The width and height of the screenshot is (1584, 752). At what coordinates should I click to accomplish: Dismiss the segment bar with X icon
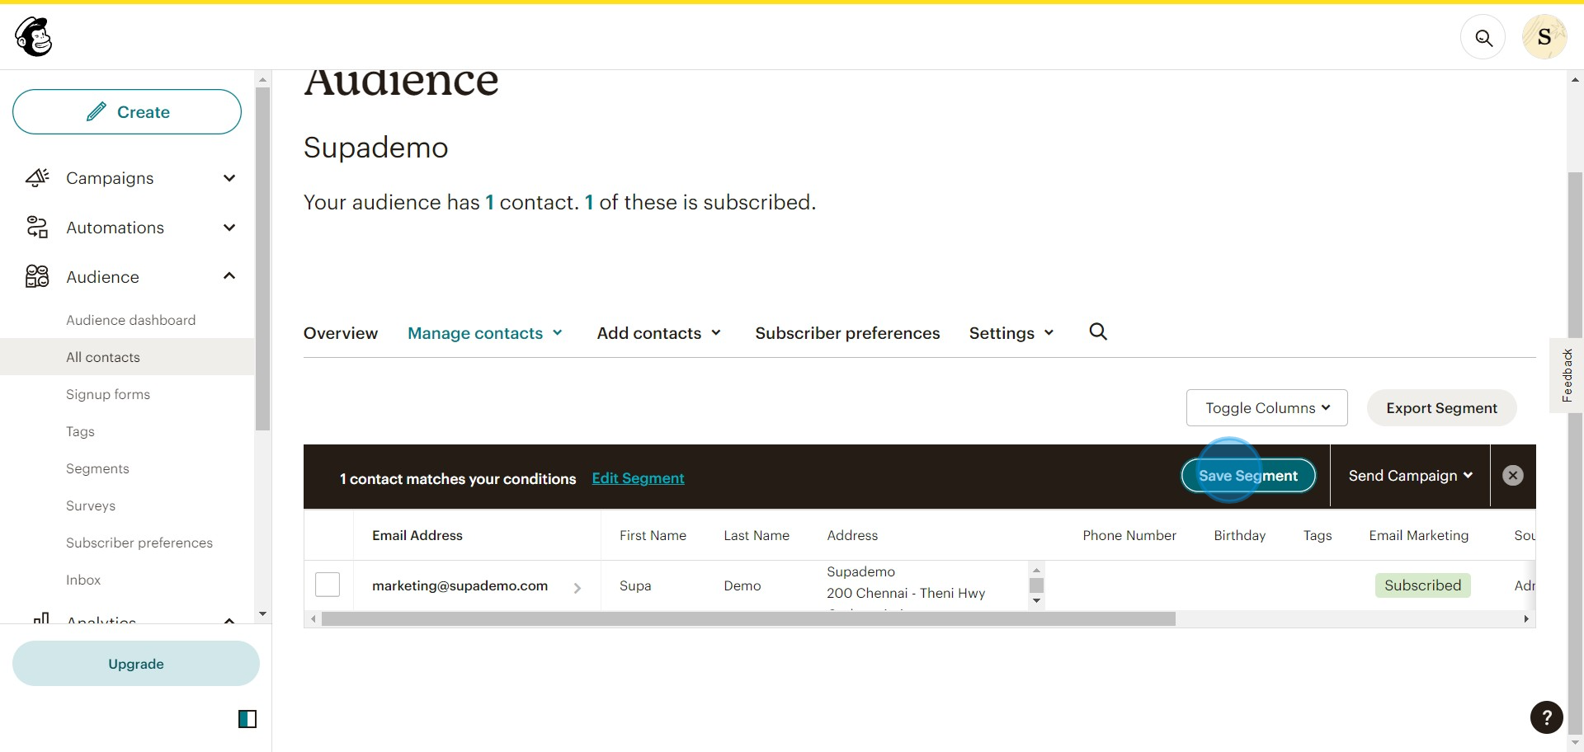click(1513, 476)
